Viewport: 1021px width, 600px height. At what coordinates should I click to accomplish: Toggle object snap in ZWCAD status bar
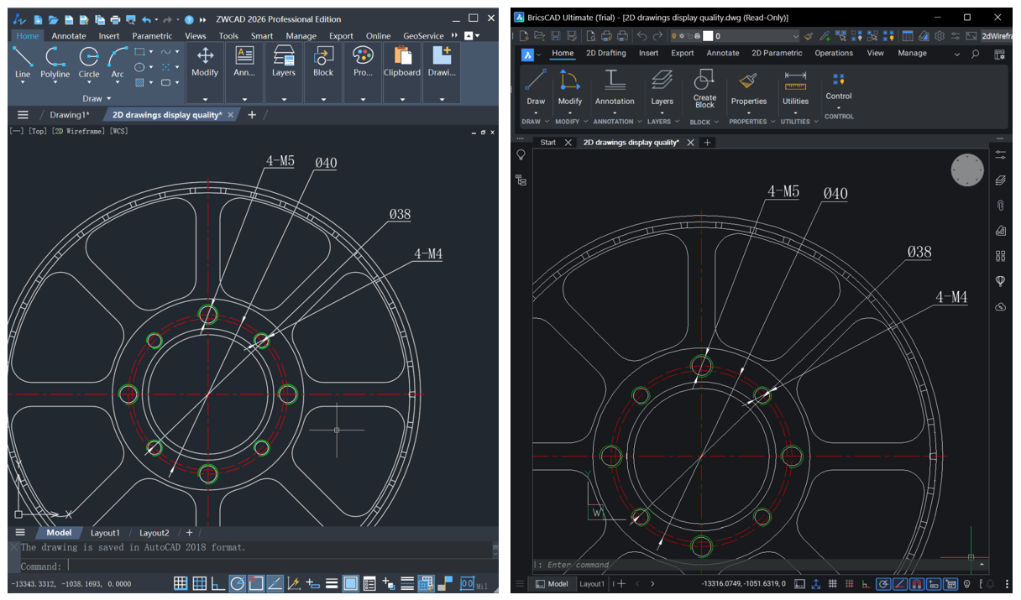pos(257,583)
